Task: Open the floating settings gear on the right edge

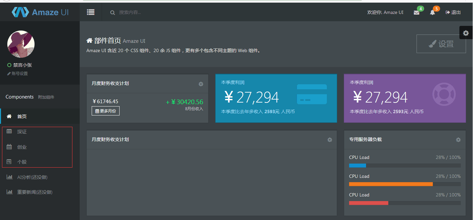Action: [x=466, y=33]
